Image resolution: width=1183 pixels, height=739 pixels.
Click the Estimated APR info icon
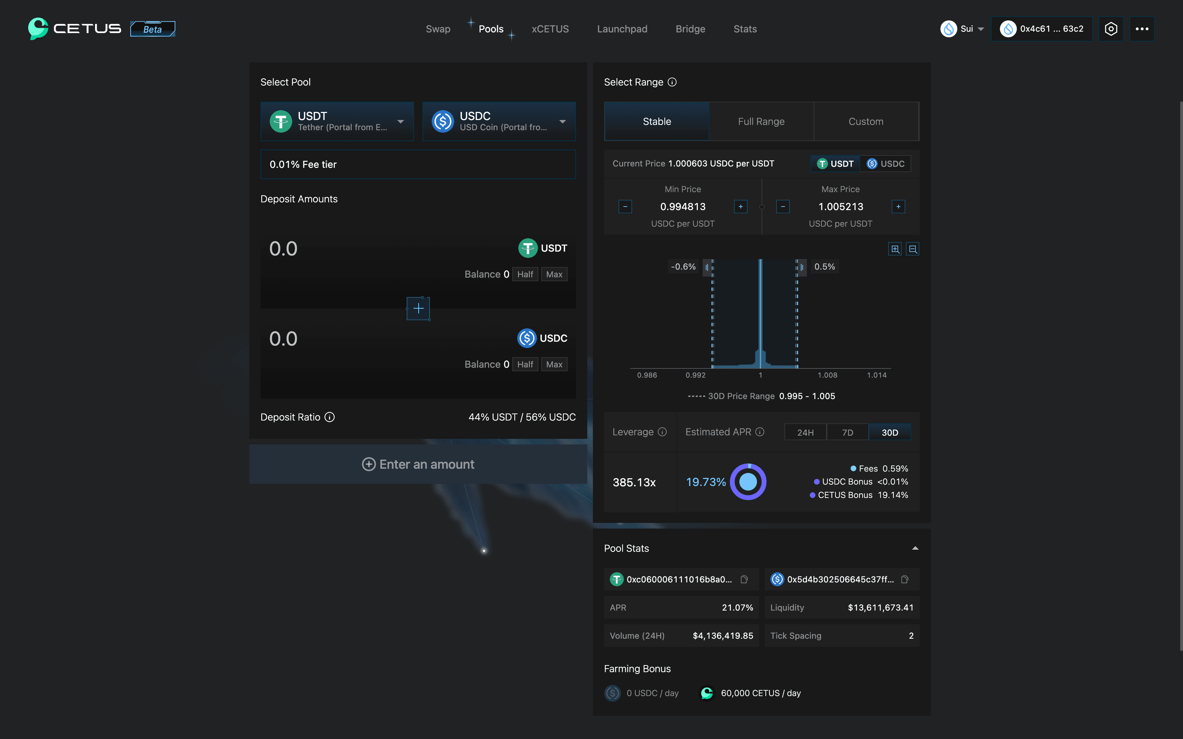(x=760, y=432)
